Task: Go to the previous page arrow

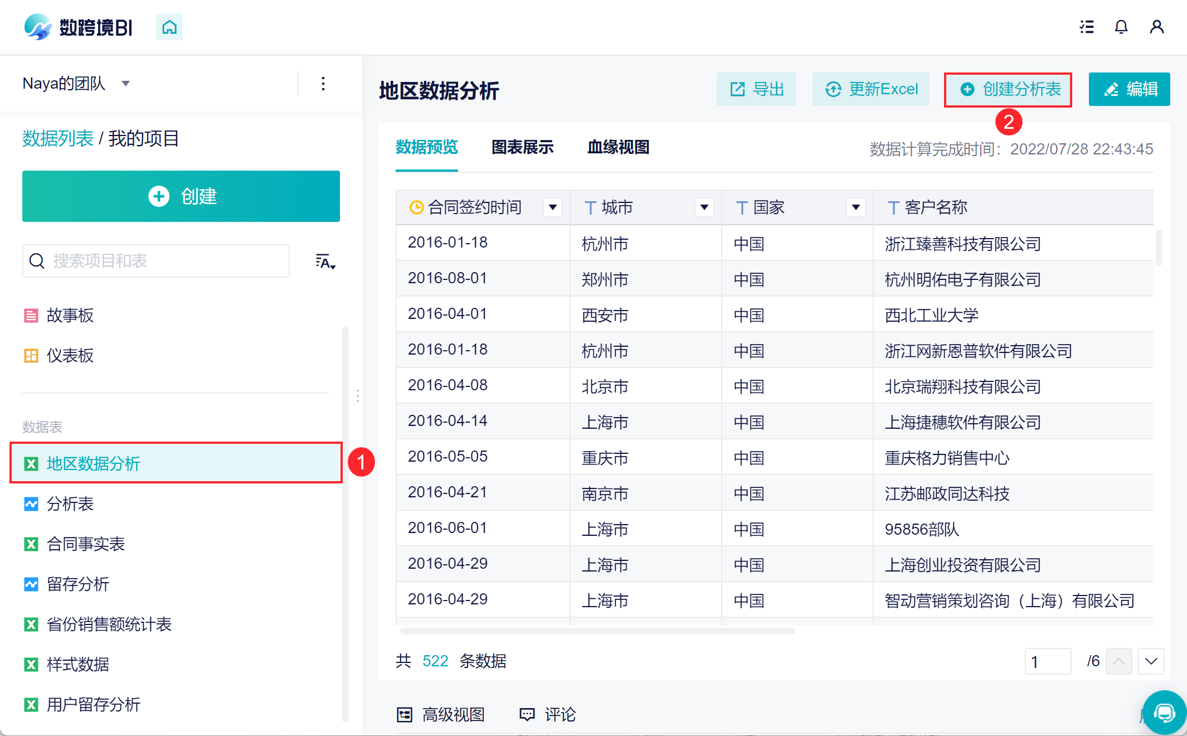Action: click(x=1119, y=661)
